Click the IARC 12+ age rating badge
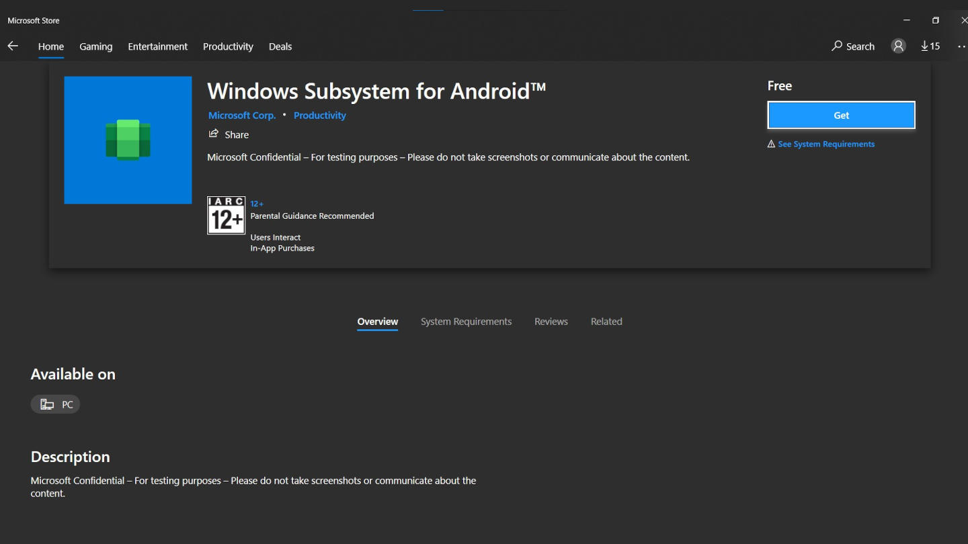Viewport: 968px width, 544px height. point(226,215)
